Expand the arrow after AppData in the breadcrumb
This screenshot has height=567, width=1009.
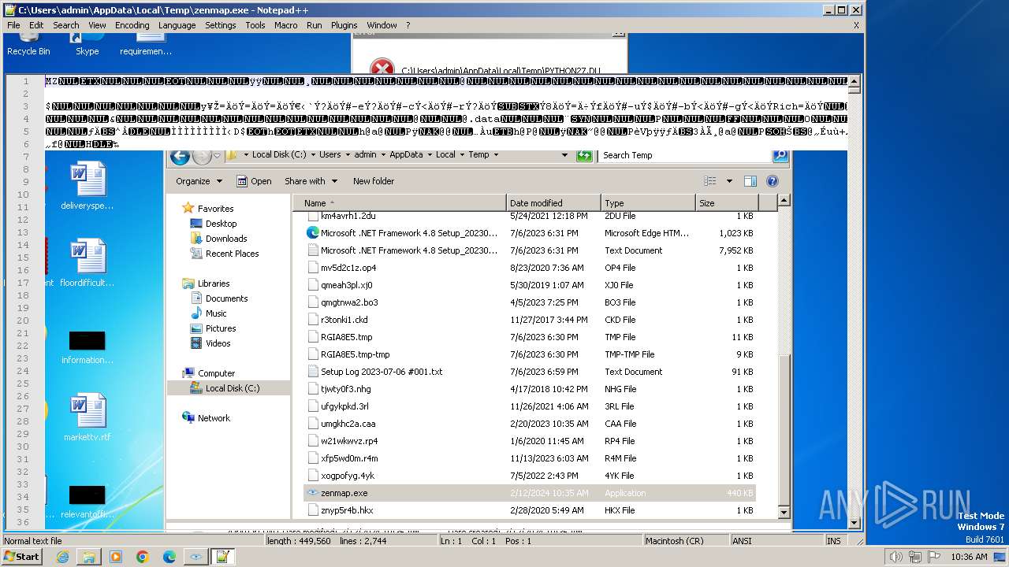point(430,155)
